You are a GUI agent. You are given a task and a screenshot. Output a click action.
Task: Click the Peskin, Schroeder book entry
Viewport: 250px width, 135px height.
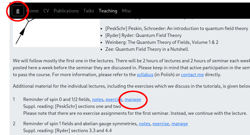[177, 29]
